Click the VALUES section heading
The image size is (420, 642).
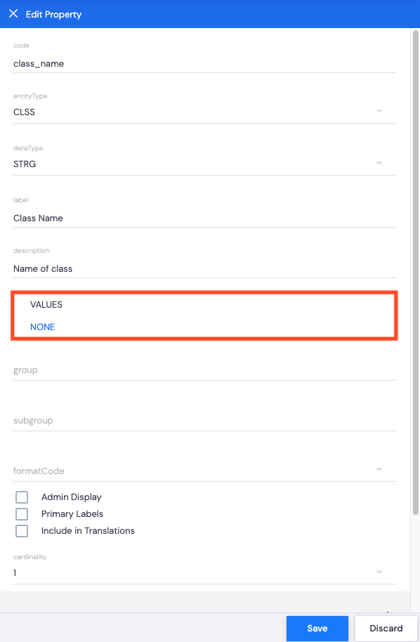click(x=46, y=305)
